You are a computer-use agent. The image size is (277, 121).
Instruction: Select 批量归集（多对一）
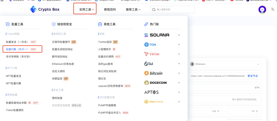pos(17,49)
